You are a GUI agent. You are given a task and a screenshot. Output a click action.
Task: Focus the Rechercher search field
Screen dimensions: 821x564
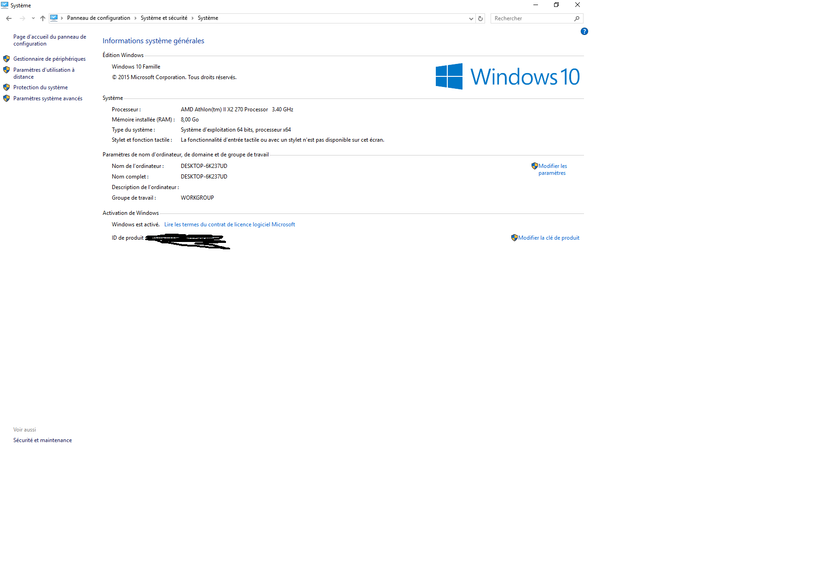[x=532, y=18]
